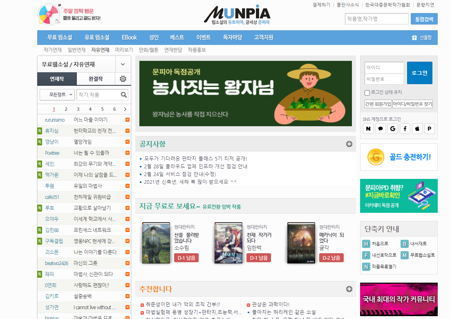Open recommendation 관상은 과학이다!
This screenshot has width=450, height=319.
pos(271,304)
